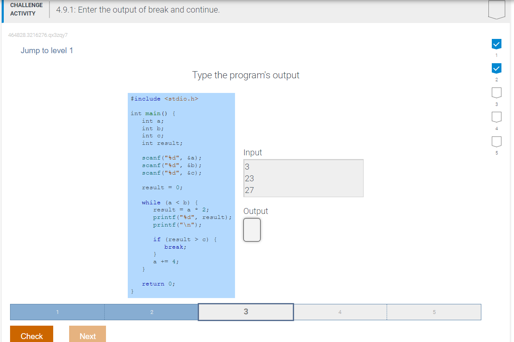Click the Check button
The height and width of the screenshot is (342, 514).
[x=31, y=336]
